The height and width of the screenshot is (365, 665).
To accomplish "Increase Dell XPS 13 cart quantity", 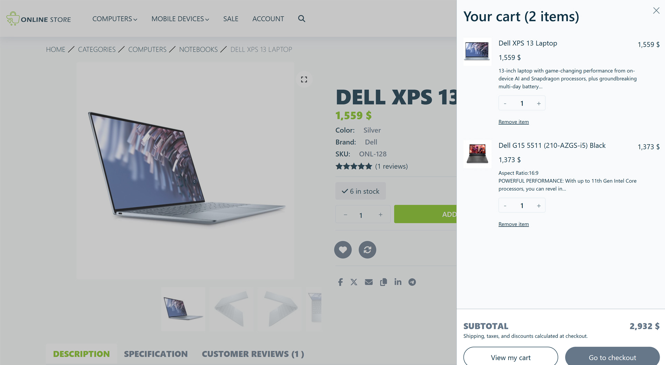I will [539, 103].
